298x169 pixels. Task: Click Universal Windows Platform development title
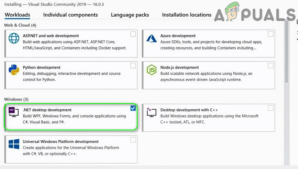(x=61, y=142)
